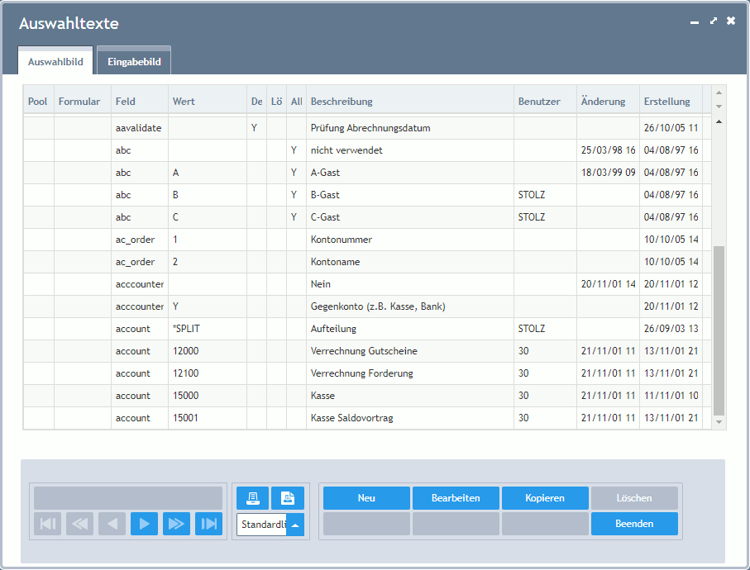Select the Kontonummer row

[x=367, y=240]
